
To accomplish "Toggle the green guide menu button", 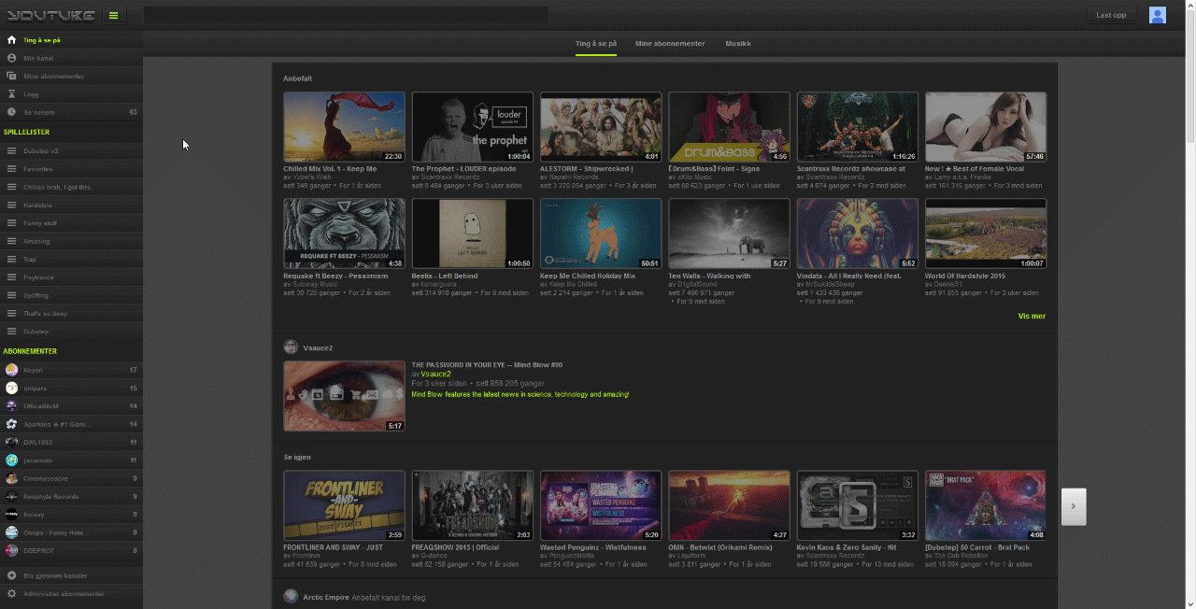I will click(113, 15).
